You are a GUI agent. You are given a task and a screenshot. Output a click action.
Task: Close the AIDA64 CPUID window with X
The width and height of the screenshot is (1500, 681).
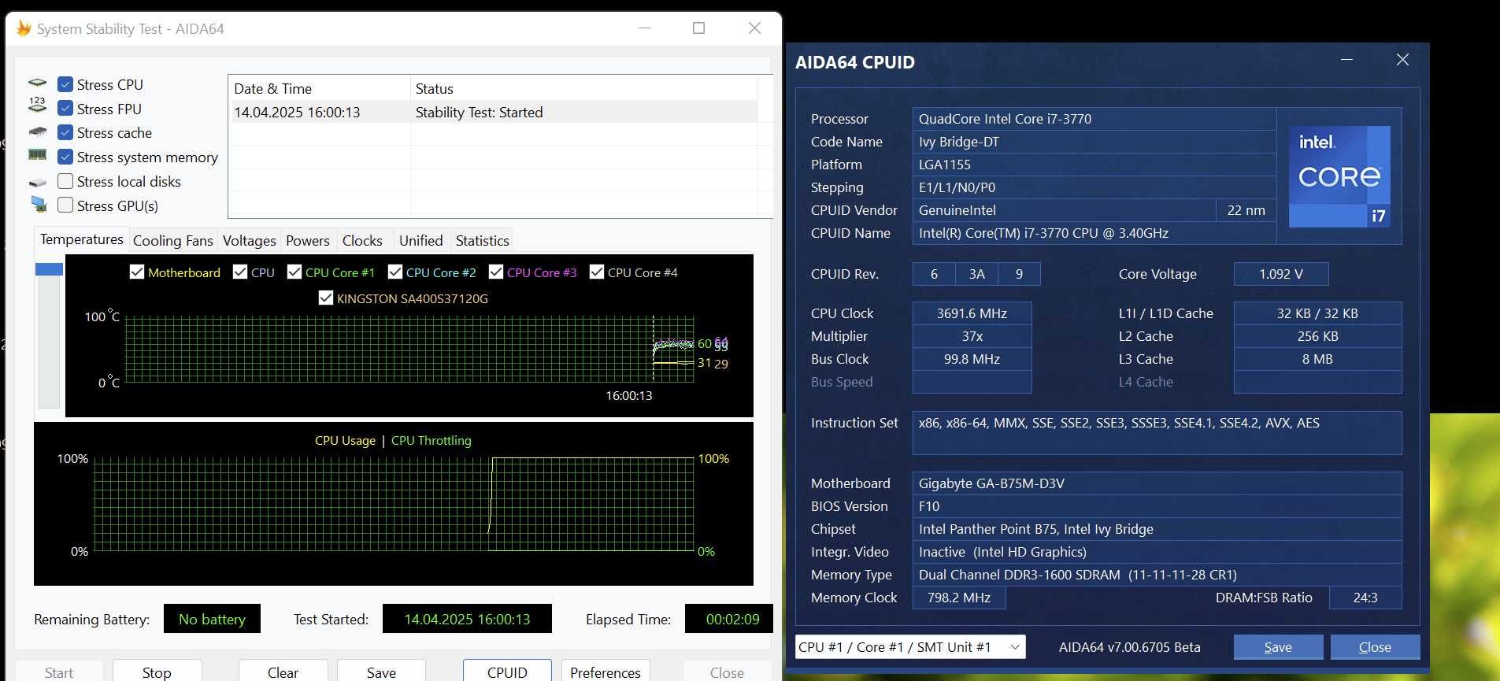pyautogui.click(x=1402, y=60)
